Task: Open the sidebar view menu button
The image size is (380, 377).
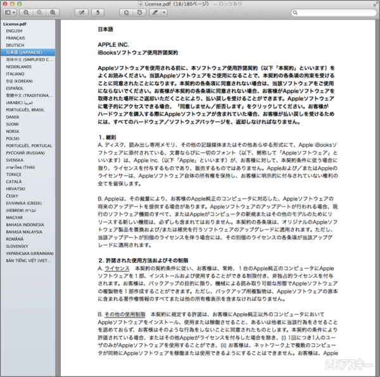Action: click(9, 13)
